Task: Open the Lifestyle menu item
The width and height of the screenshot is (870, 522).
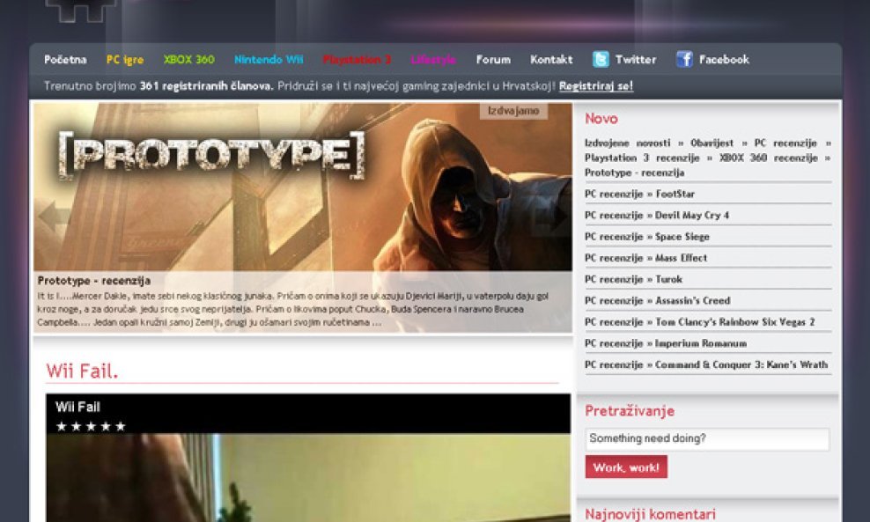Action: (x=433, y=59)
